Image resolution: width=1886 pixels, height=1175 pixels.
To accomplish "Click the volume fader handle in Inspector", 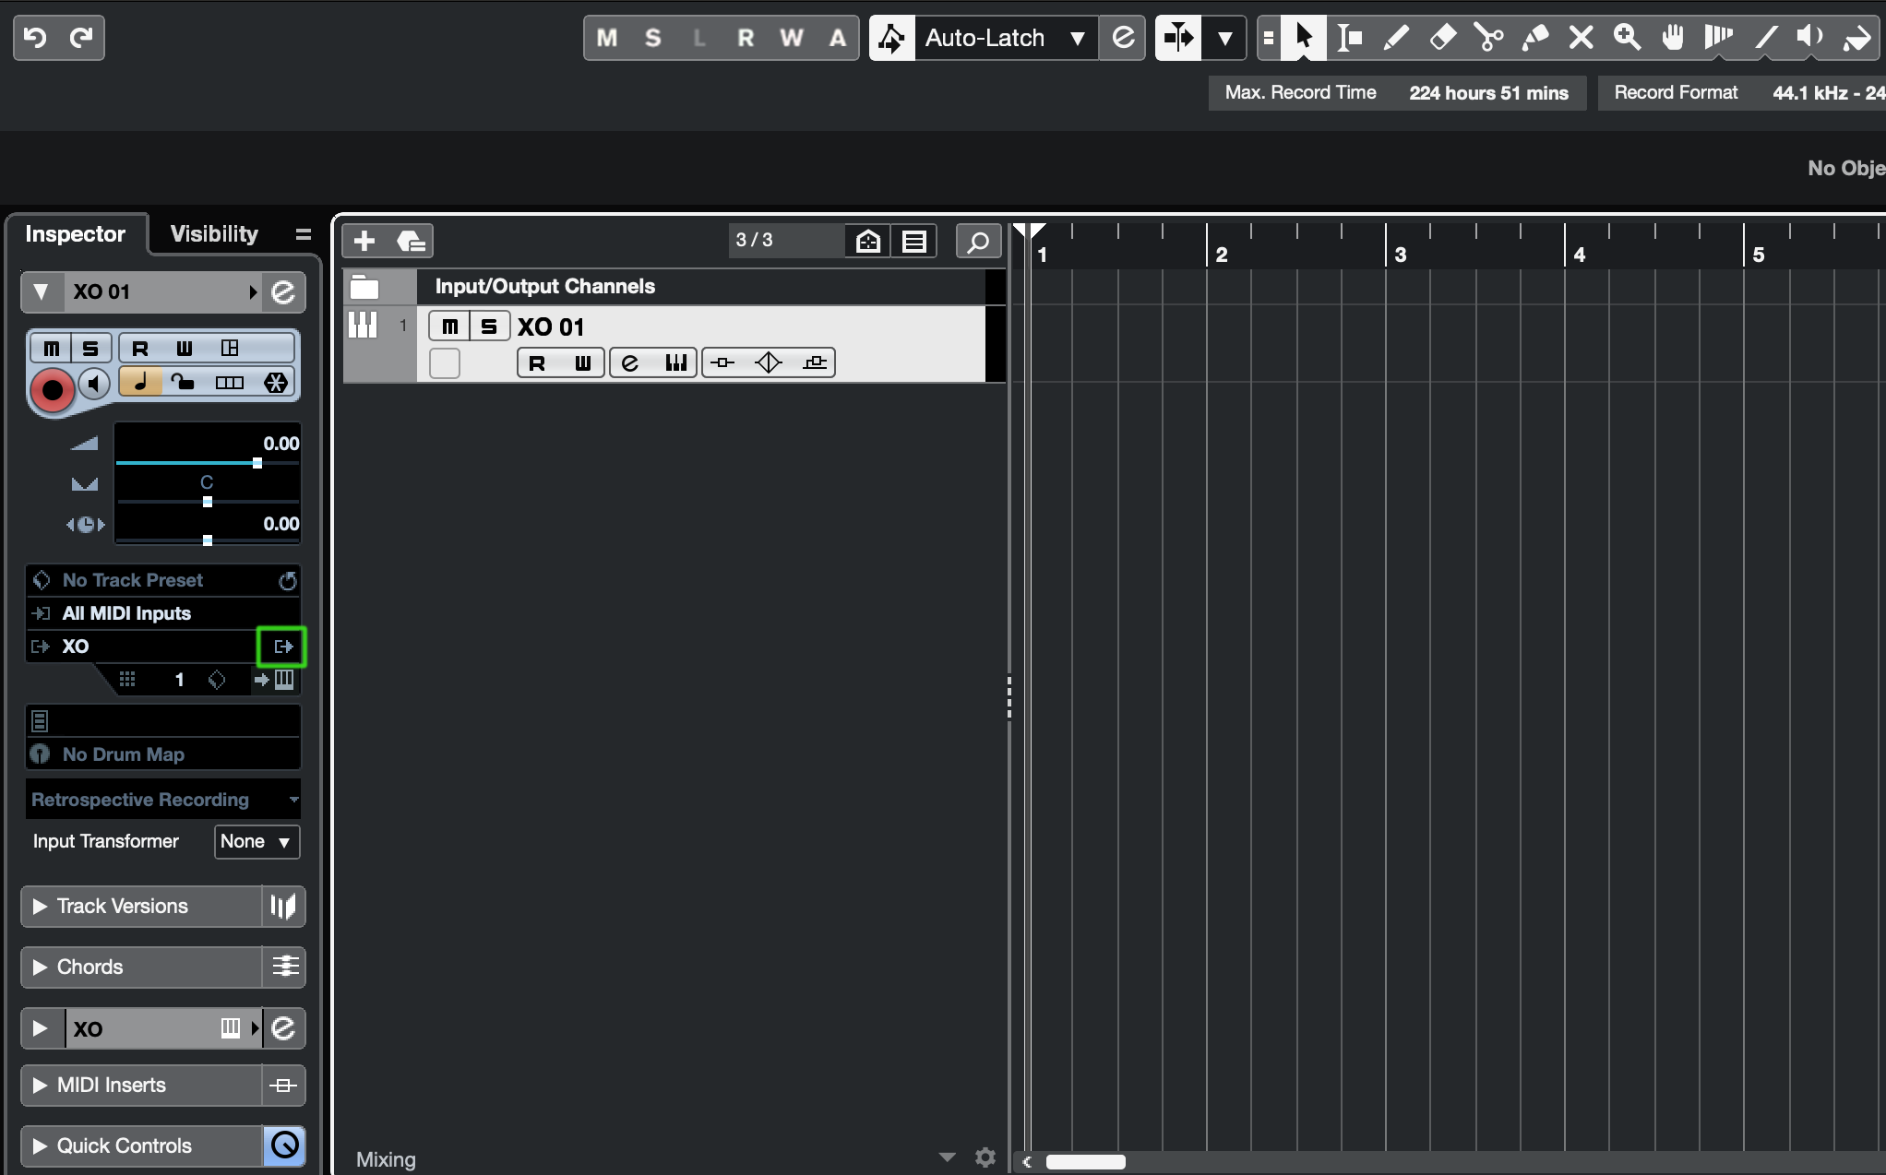I will pyautogui.click(x=257, y=463).
